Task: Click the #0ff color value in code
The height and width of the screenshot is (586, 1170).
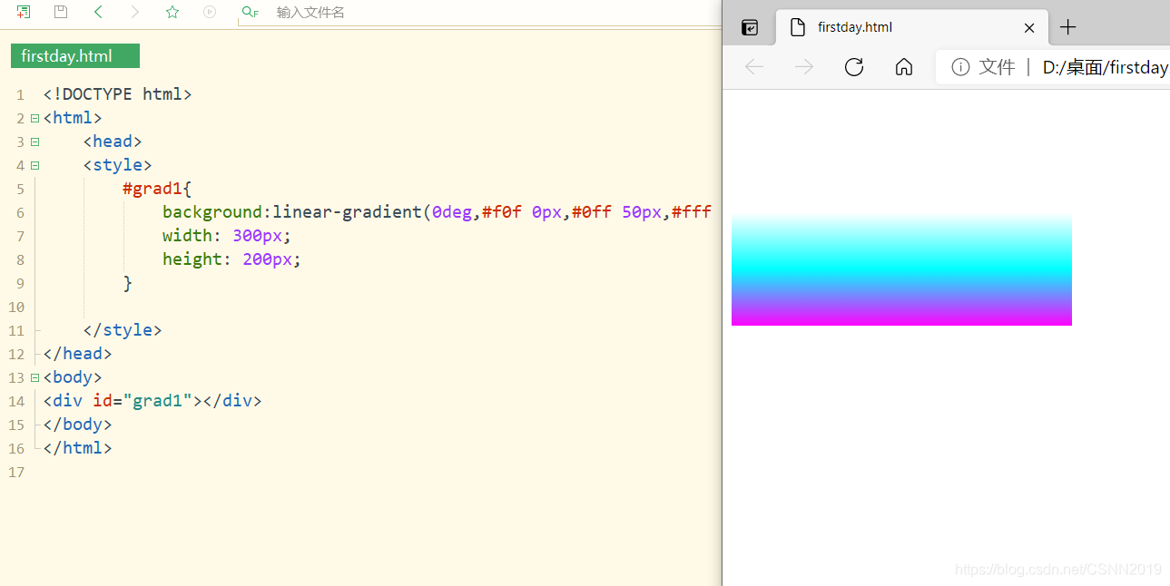Action: click(592, 212)
